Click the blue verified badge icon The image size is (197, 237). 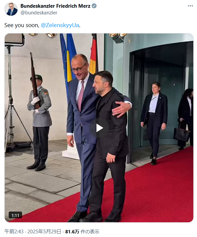tap(94, 6)
